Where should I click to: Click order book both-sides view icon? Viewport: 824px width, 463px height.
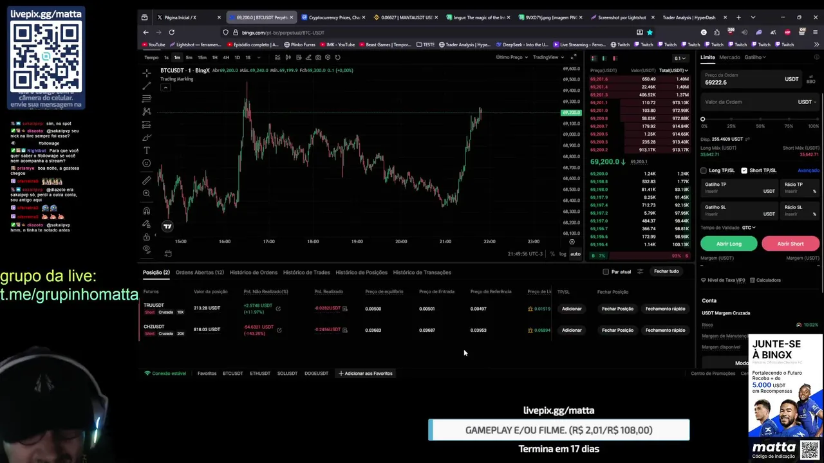click(594, 58)
